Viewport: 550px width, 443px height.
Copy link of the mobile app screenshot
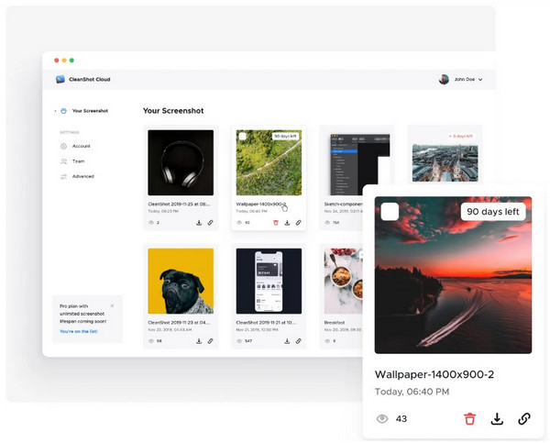[298, 341]
